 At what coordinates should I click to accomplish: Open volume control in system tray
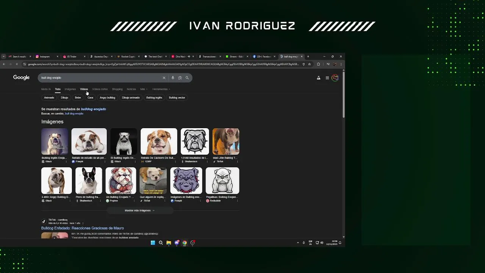(x=322, y=243)
